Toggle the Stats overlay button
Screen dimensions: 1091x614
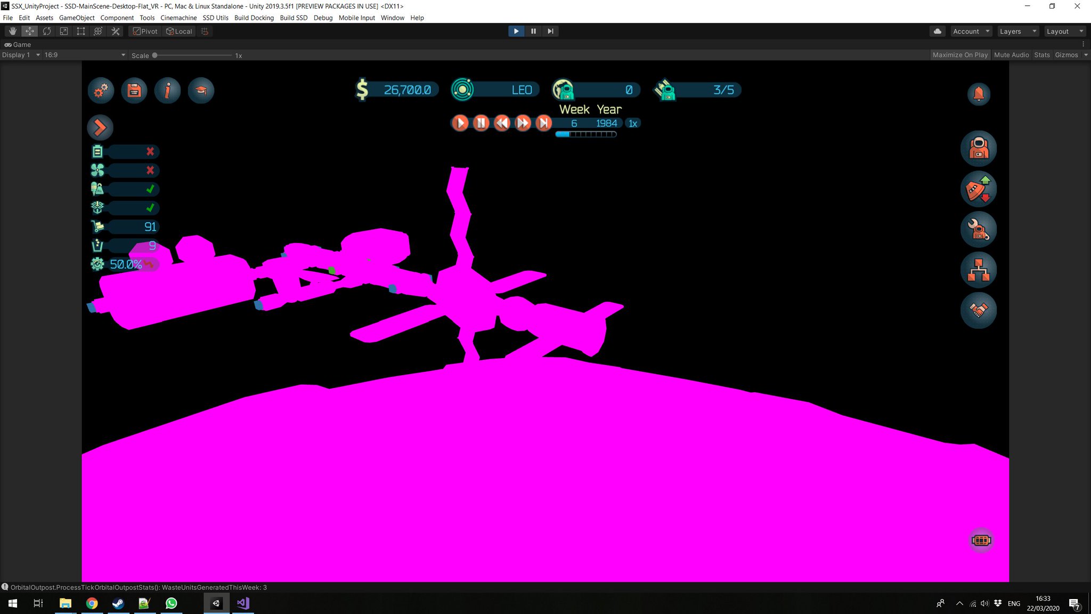[x=1041, y=55]
